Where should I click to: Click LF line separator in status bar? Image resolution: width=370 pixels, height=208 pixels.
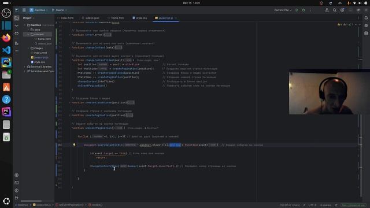click(304, 205)
